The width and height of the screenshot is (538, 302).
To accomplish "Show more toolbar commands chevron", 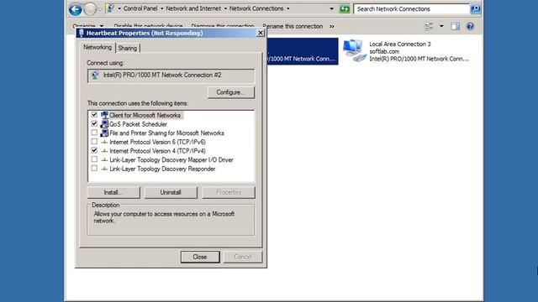I will click(332, 26).
